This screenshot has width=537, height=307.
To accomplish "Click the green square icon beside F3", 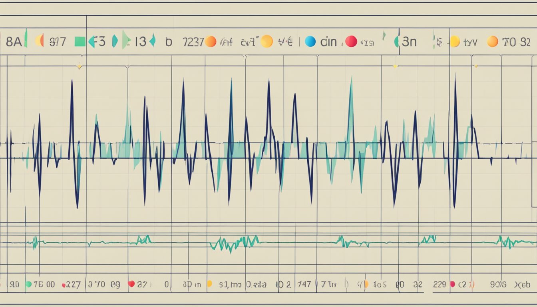I will pos(80,42).
